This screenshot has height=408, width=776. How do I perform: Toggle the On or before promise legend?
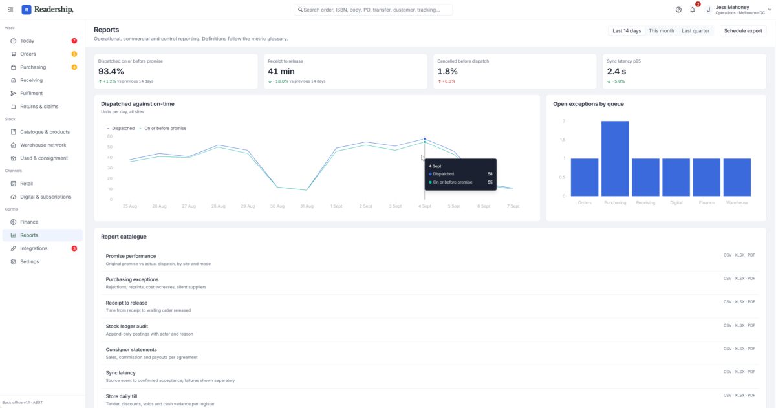pyautogui.click(x=163, y=128)
